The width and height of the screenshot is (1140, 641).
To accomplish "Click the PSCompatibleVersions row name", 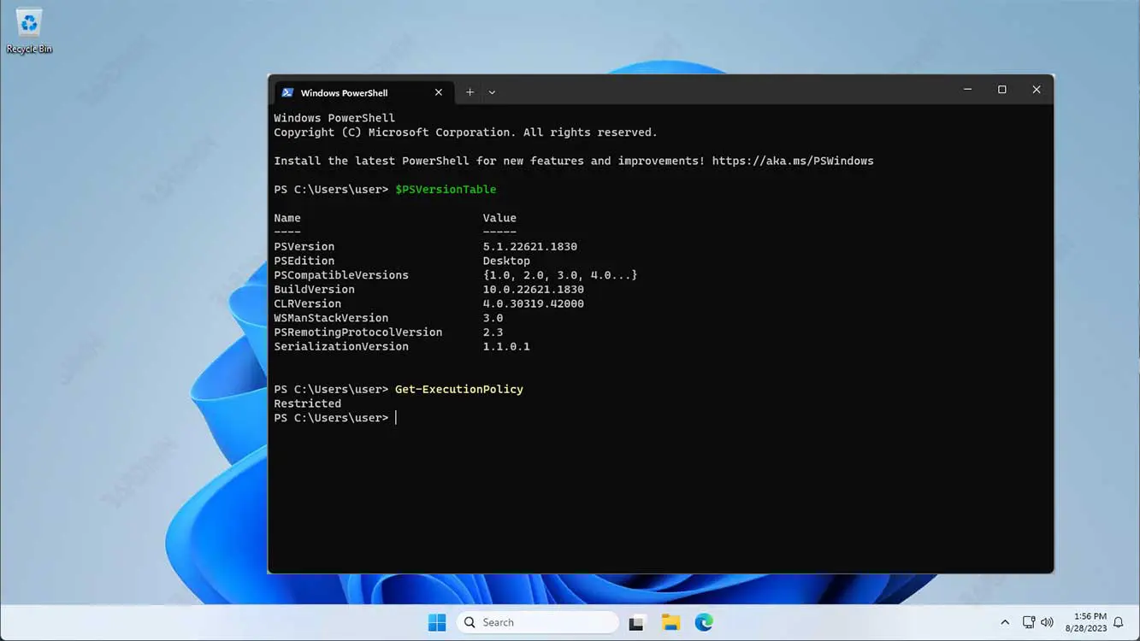I will click(341, 275).
